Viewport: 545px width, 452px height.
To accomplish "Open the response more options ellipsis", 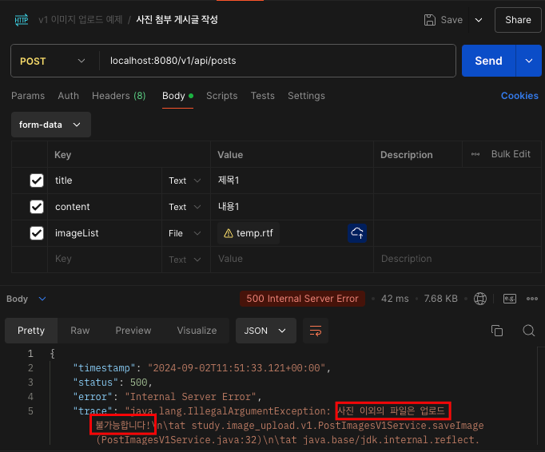I will (531, 299).
